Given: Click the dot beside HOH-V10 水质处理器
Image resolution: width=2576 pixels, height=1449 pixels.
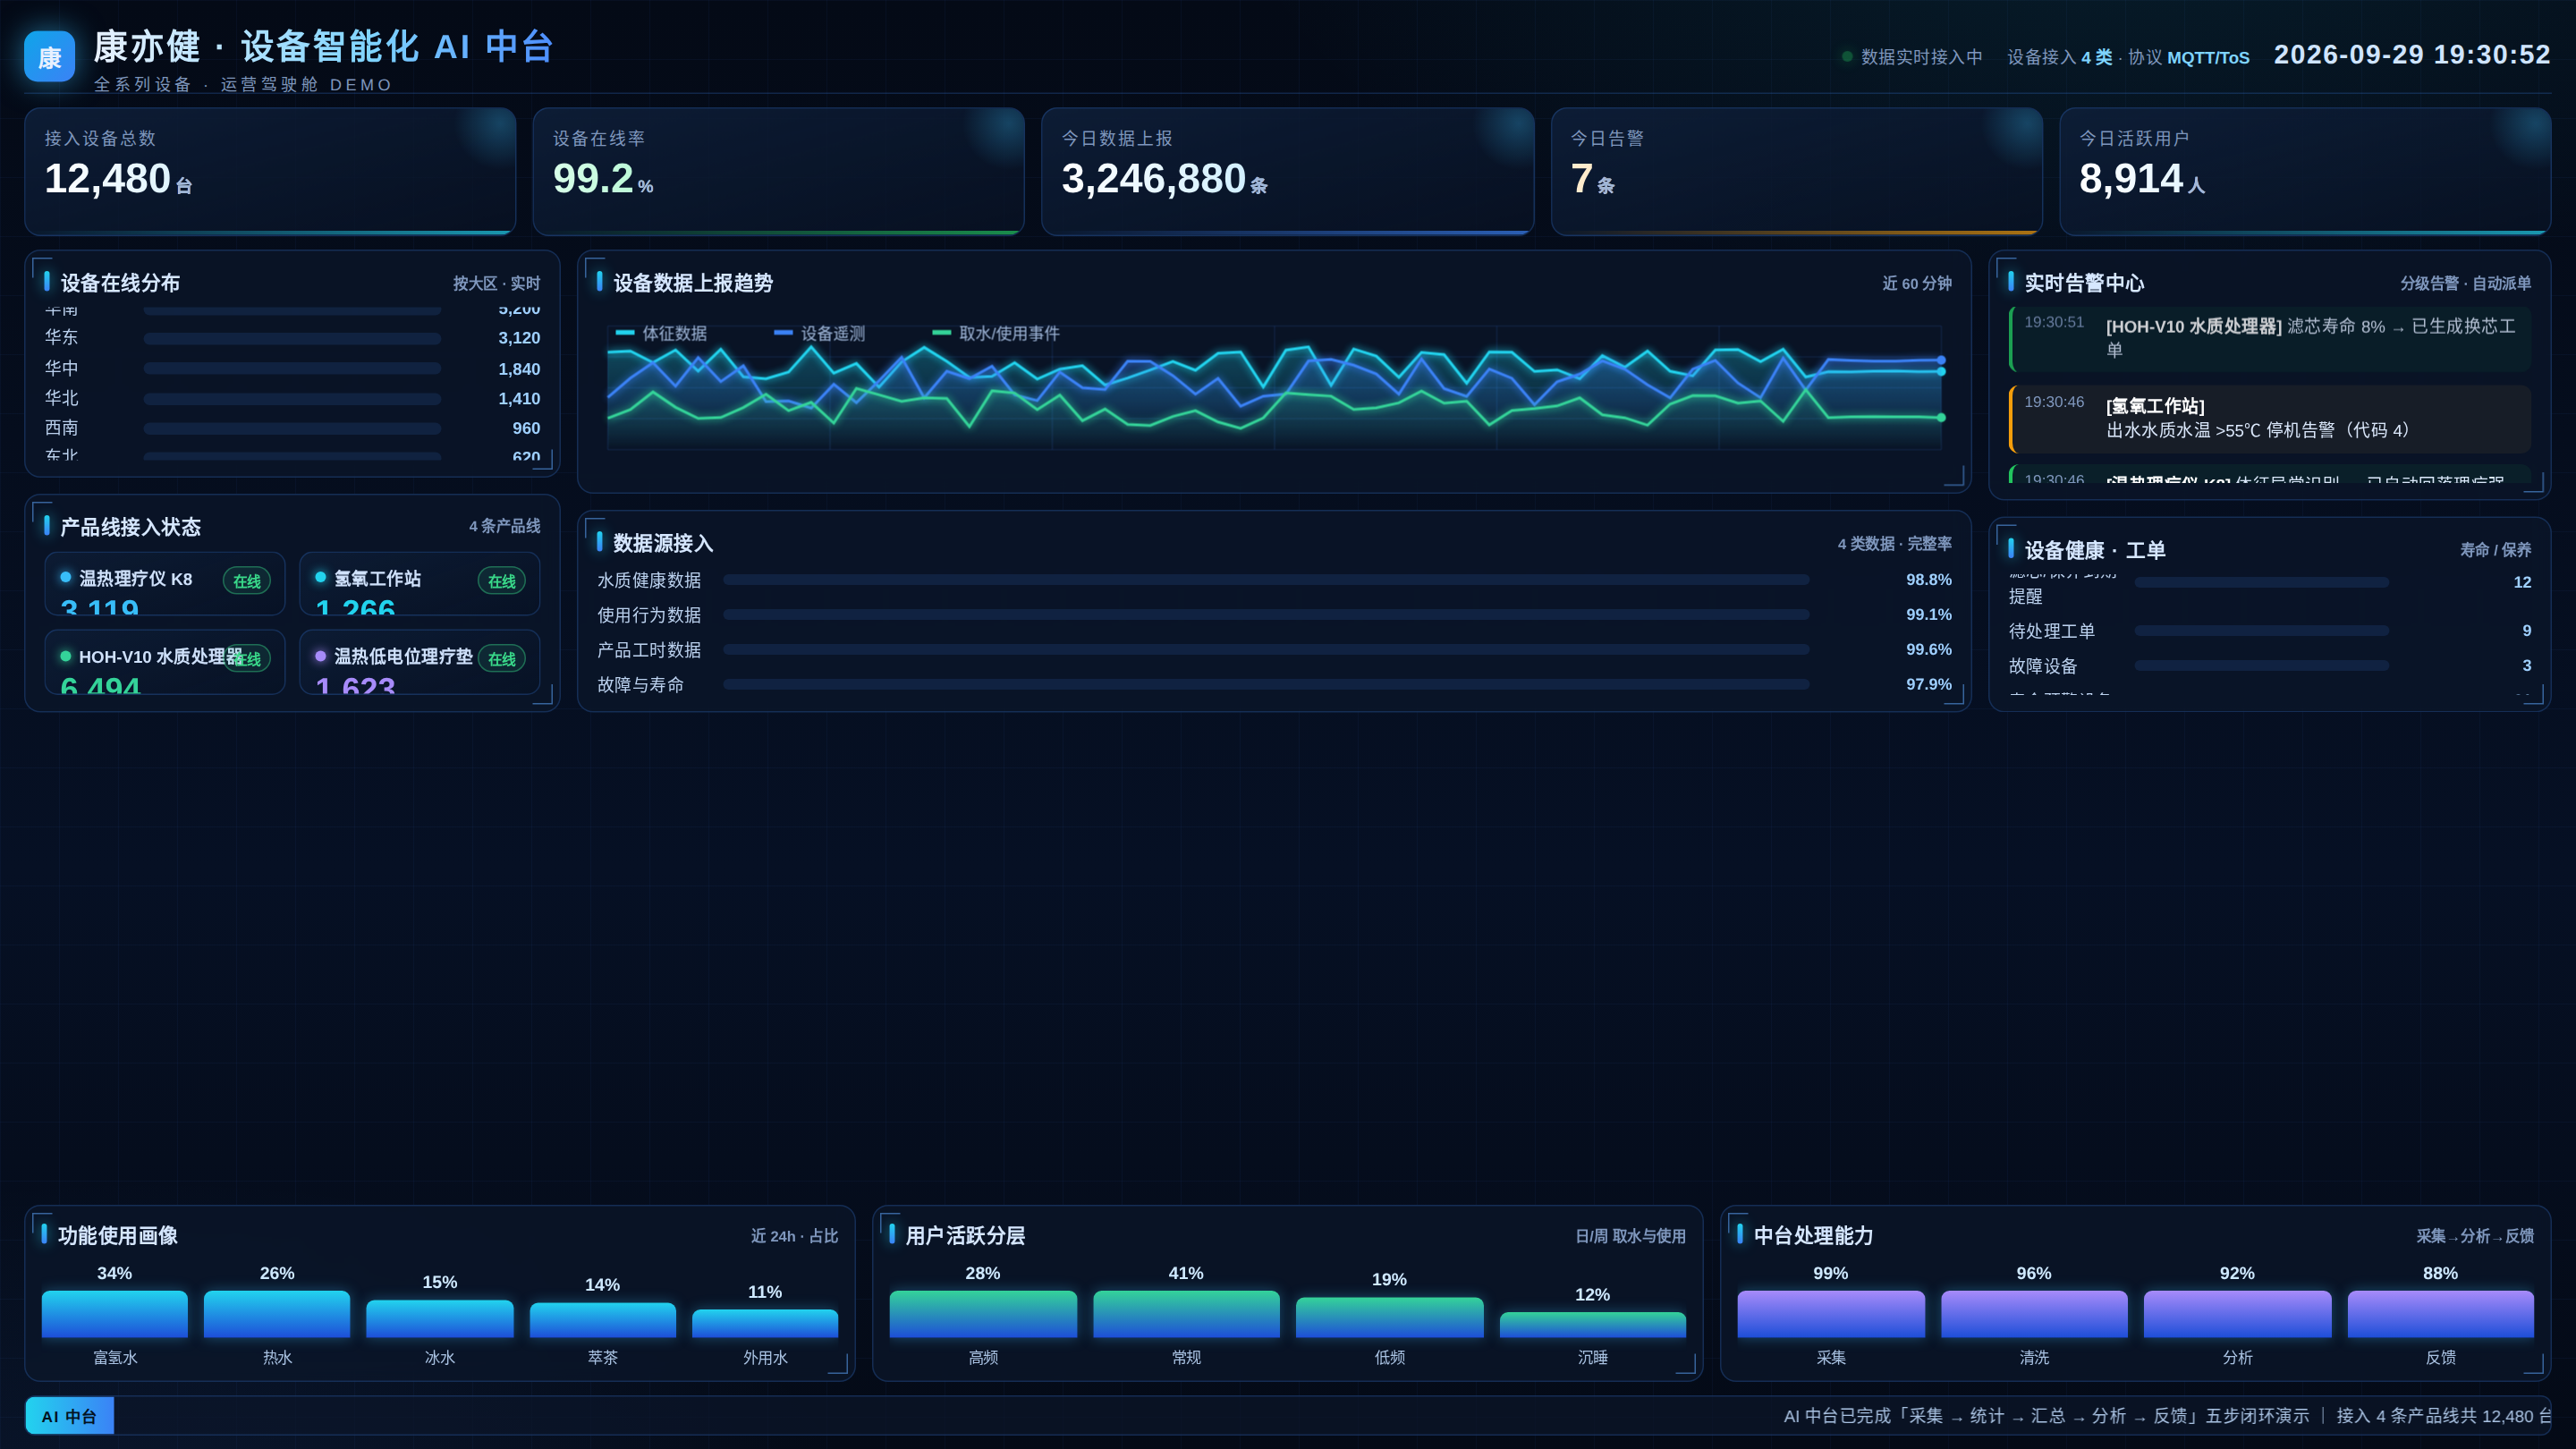Looking at the screenshot, I should click(x=66, y=656).
